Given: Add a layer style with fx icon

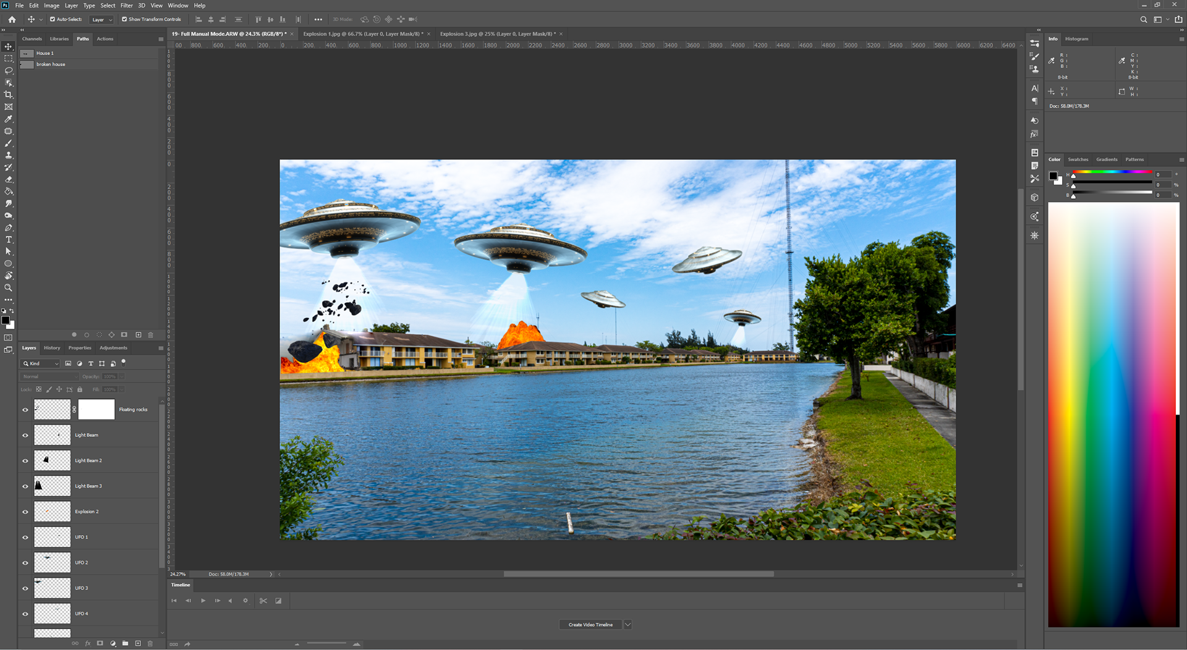Looking at the screenshot, I should (88, 643).
